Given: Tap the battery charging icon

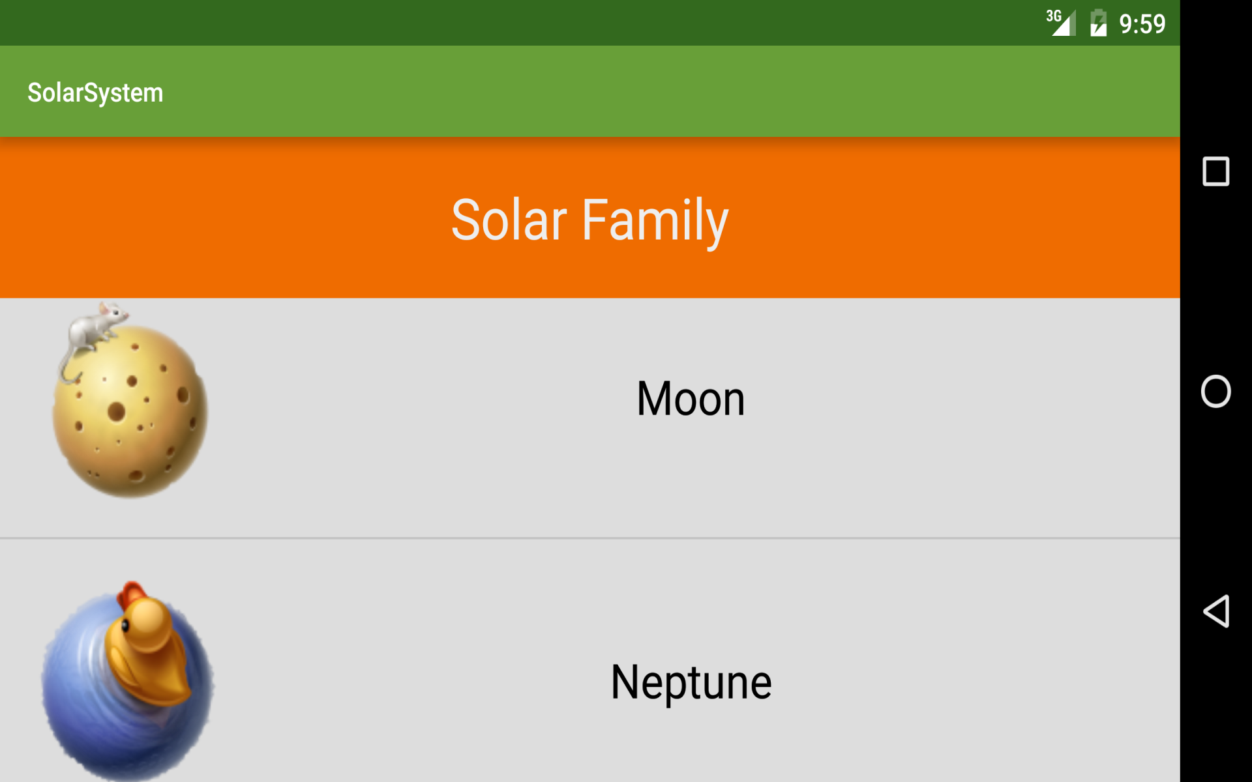Looking at the screenshot, I should 1099,23.
